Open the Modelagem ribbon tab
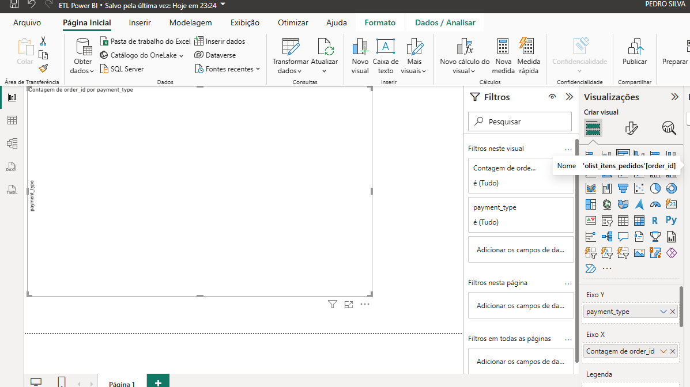 pyautogui.click(x=190, y=22)
